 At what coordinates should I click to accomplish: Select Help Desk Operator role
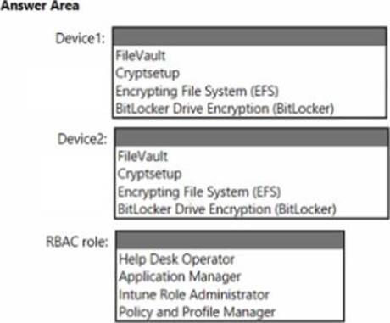176,259
